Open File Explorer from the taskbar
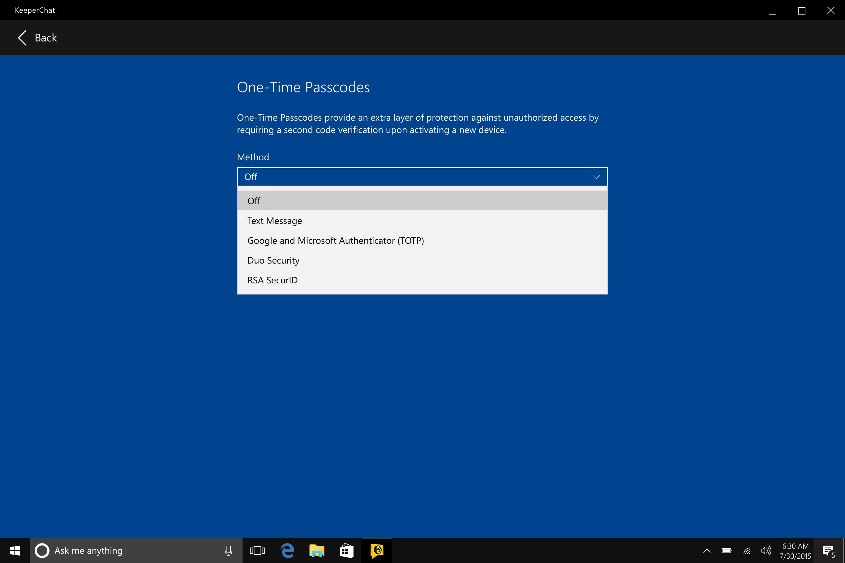 (317, 550)
